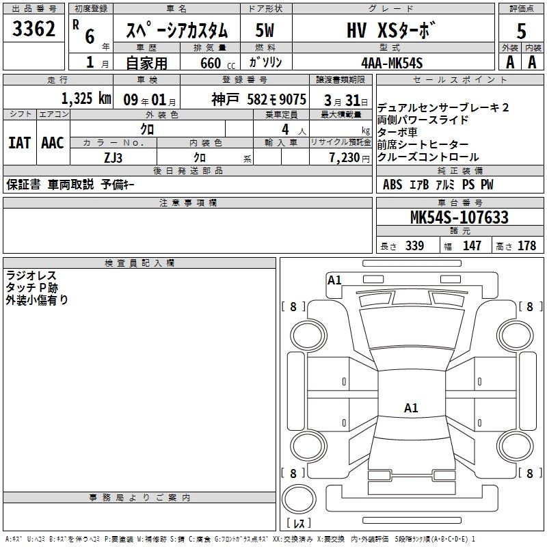Click sales point 前席シートヒーター
547x547 pixels.
[x=423, y=144]
